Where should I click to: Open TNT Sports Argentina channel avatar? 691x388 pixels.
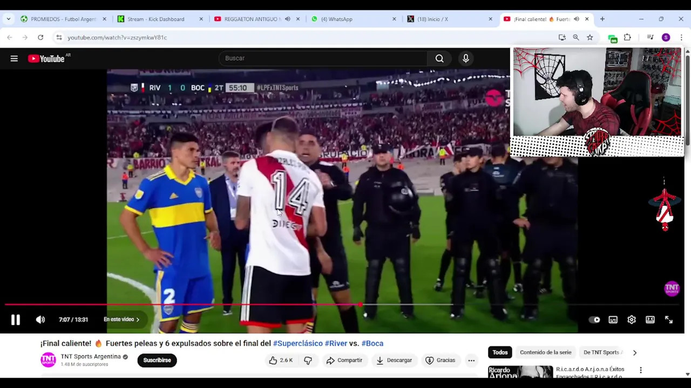click(x=48, y=360)
